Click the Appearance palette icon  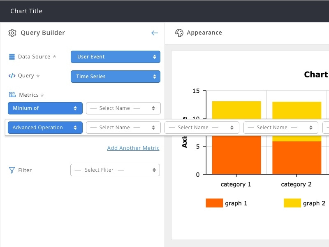pyautogui.click(x=179, y=33)
